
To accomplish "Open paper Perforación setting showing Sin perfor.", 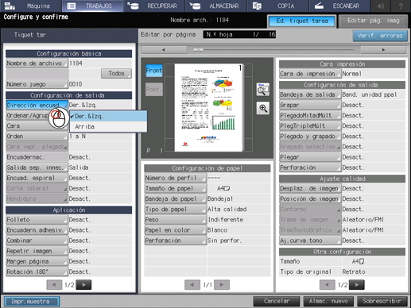I will [176, 241].
